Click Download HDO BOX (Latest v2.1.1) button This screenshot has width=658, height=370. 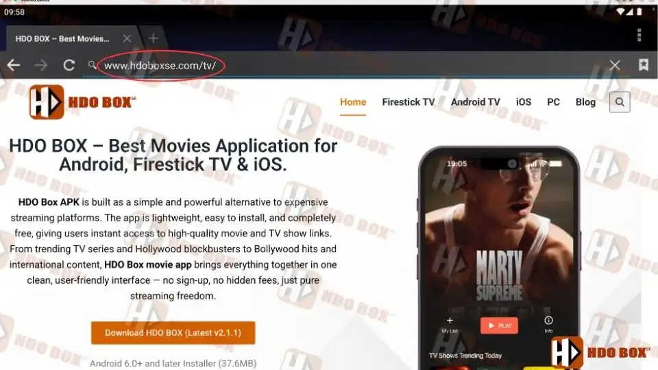coord(173,333)
